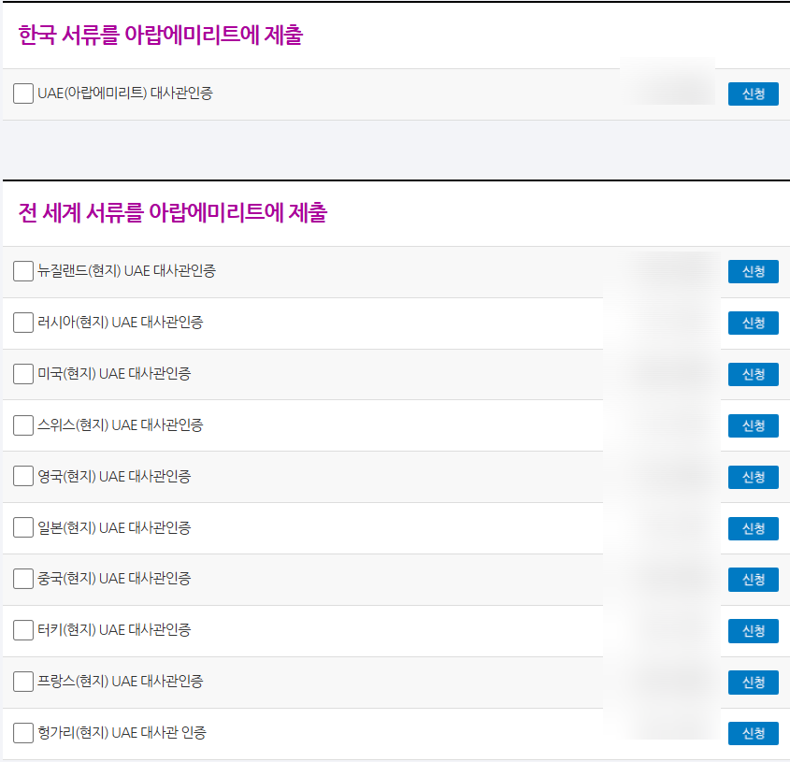Click 신청 for UAE(아랍에미리트) 대사관인증
This screenshot has width=790, height=762.
click(x=754, y=94)
